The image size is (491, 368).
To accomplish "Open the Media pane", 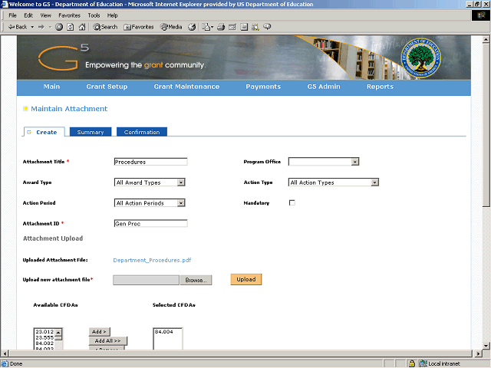I will [171, 27].
